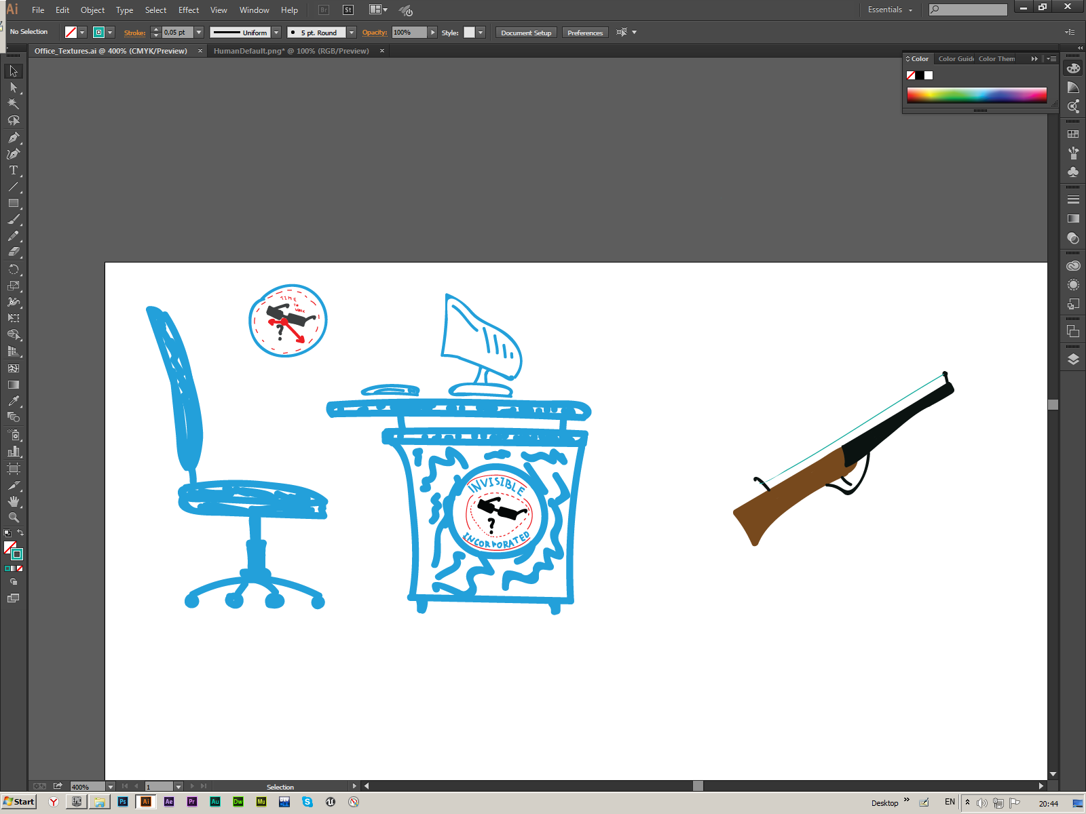Expand stroke weight dropdown
This screenshot has width=1086, height=814.
(199, 33)
